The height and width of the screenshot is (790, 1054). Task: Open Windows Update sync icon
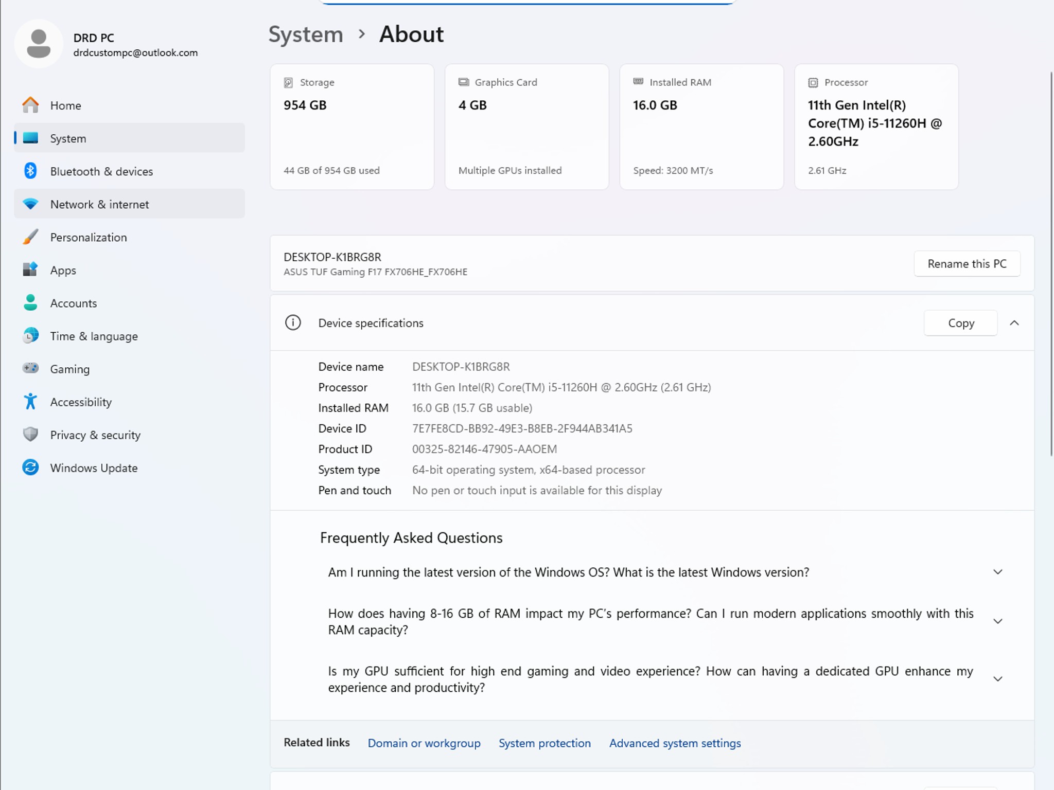click(30, 467)
